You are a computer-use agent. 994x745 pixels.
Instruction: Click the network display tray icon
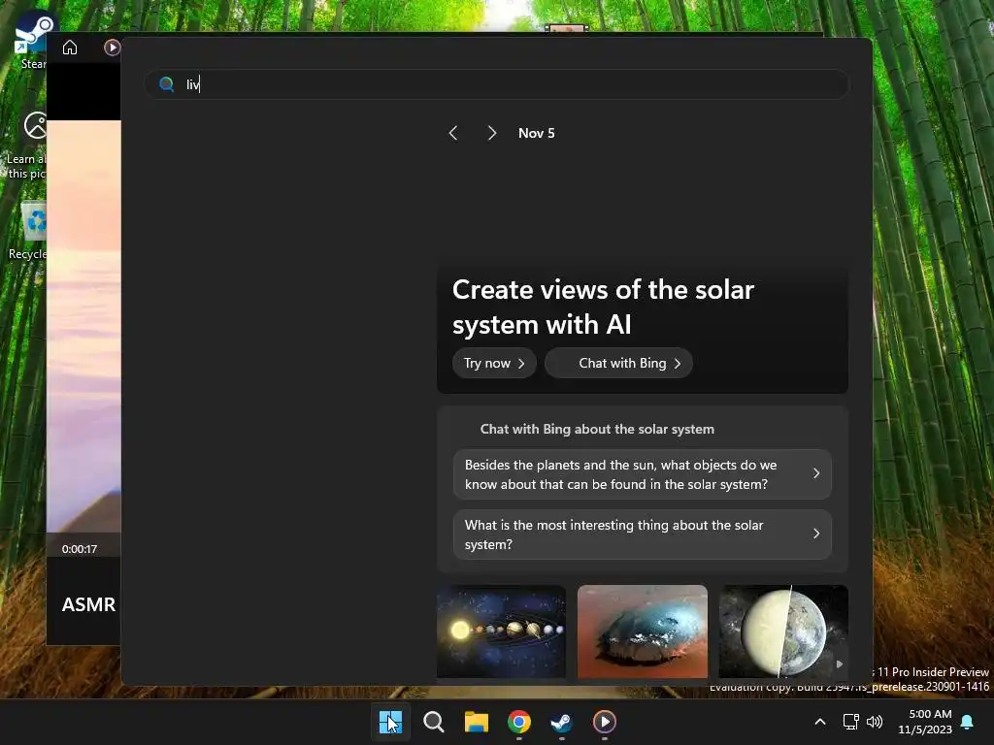click(x=850, y=722)
